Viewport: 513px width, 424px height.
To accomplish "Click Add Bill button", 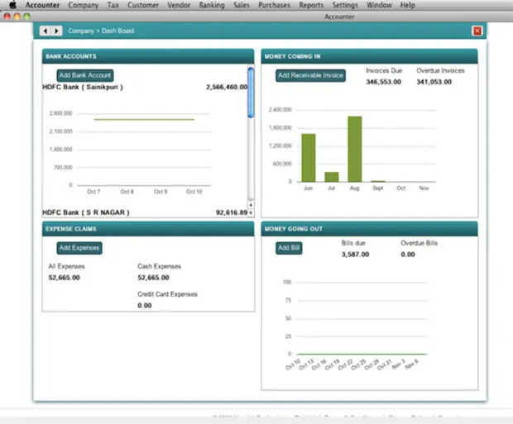I will click(x=289, y=248).
